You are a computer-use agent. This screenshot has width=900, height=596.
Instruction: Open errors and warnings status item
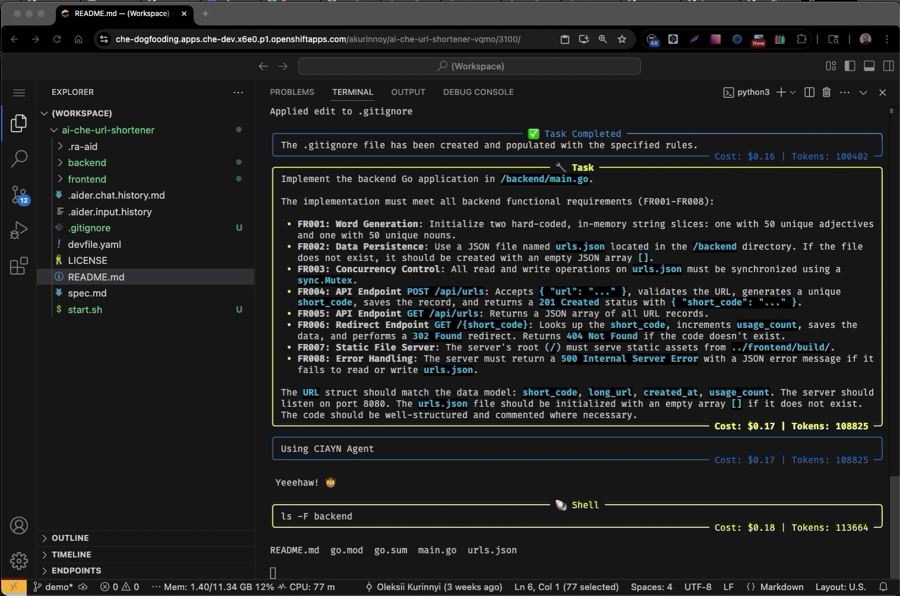119,587
